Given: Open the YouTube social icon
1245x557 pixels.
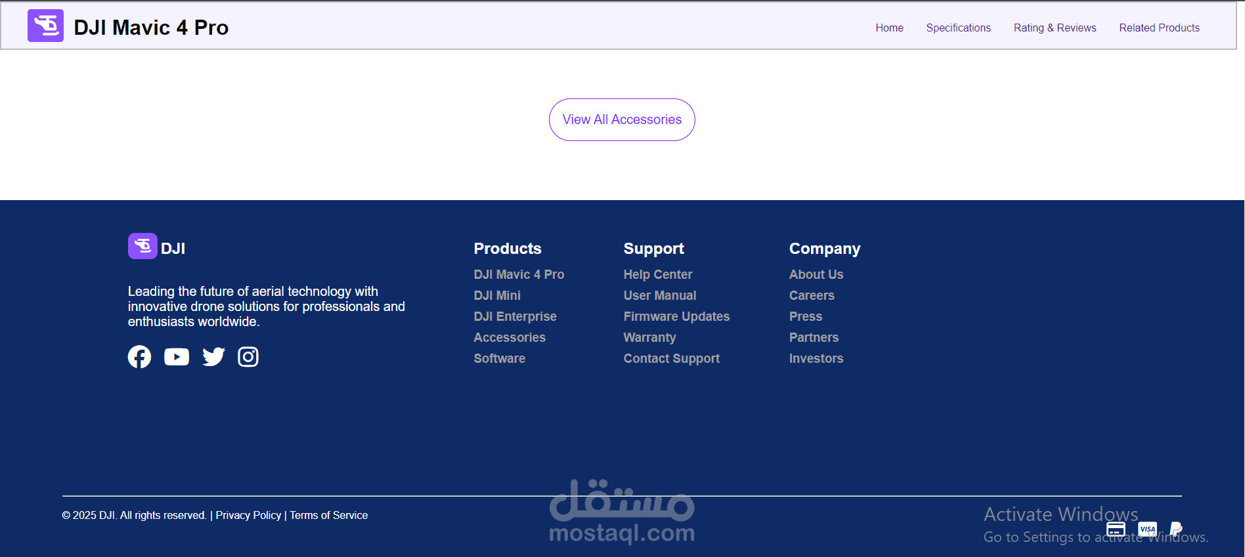Looking at the screenshot, I should point(177,357).
